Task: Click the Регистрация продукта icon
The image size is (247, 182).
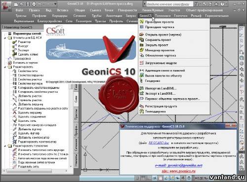Action: [141, 106]
